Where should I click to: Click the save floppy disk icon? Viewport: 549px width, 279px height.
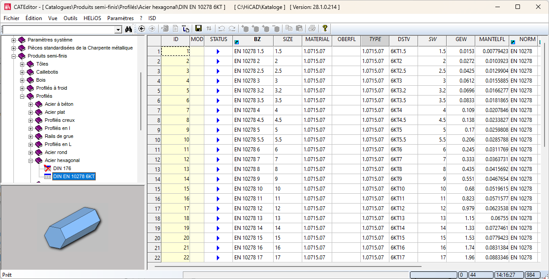click(198, 29)
